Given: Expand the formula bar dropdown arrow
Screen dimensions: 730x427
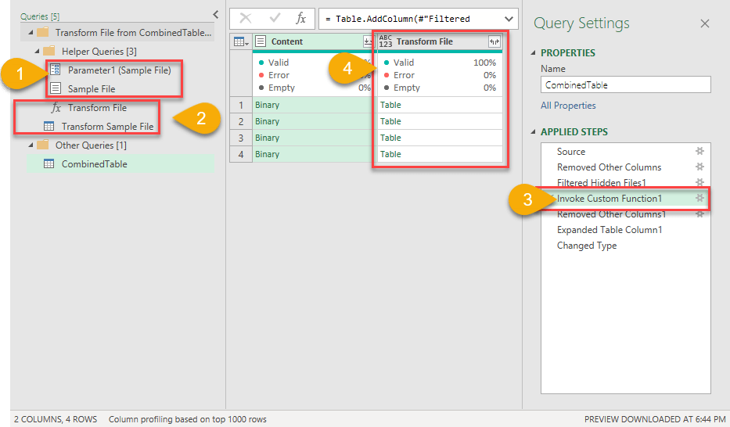Looking at the screenshot, I should [509, 19].
